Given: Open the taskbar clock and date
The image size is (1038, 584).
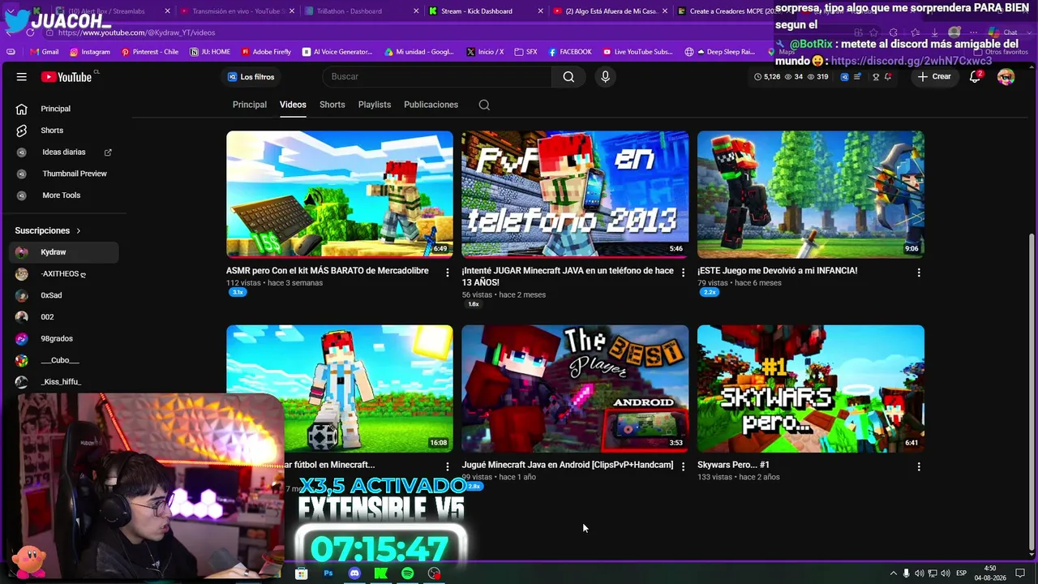Looking at the screenshot, I should 990,573.
